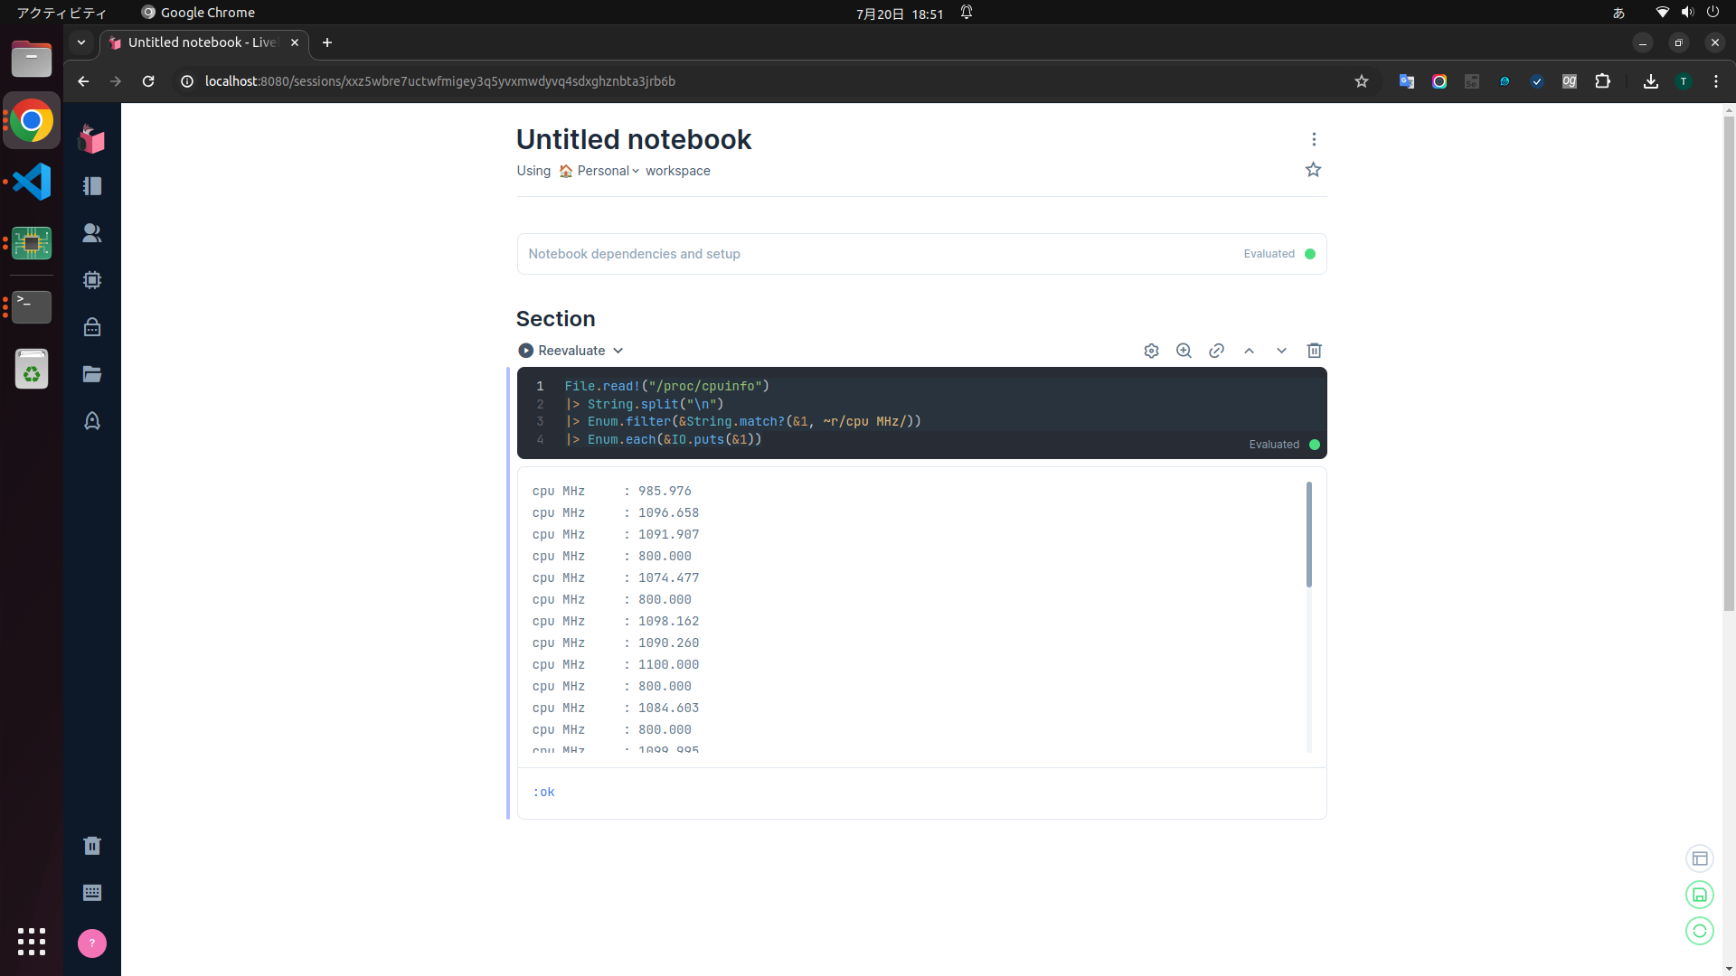Open the app settings rocket icon
Image resolution: width=1736 pixels, height=976 pixels.
pos(92,421)
